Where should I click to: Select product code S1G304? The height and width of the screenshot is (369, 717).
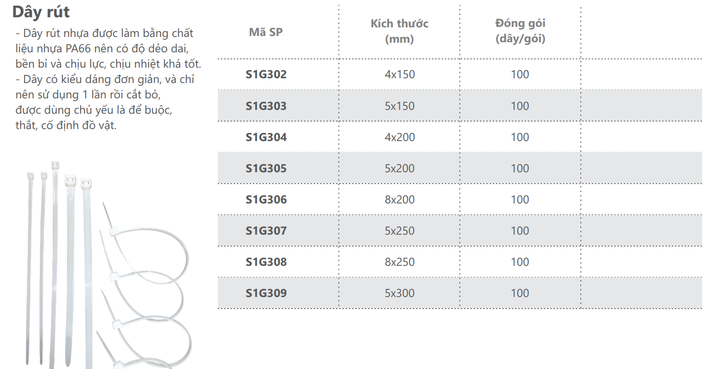[x=266, y=137]
